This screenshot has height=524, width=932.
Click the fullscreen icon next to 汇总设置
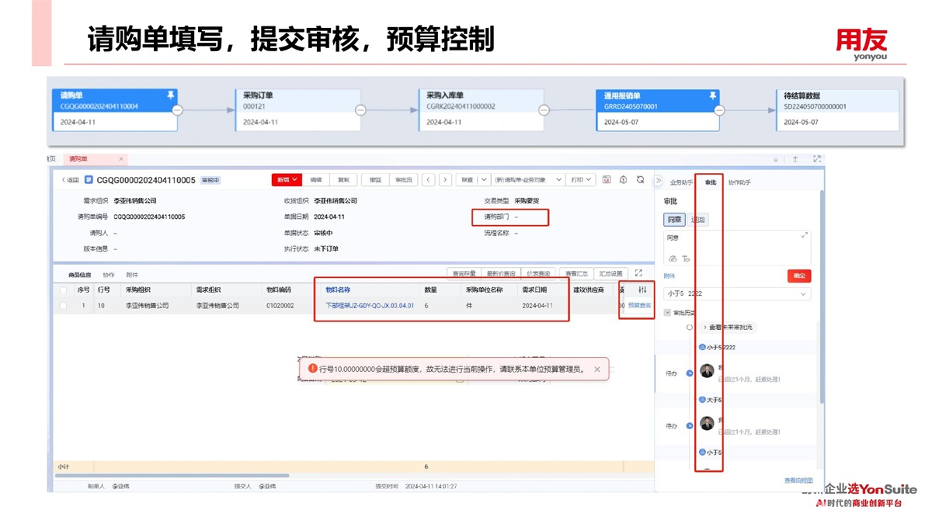tap(638, 273)
